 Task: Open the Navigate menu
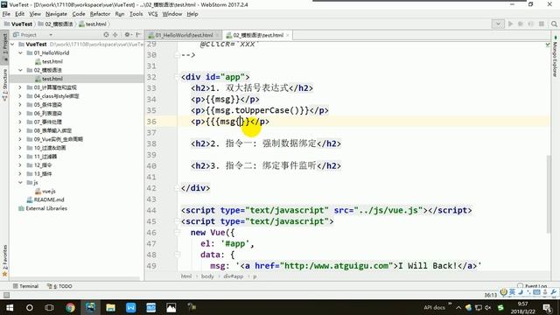click(x=56, y=14)
